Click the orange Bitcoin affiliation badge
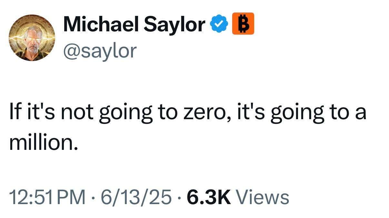Screen dimensions: 389x218 click(243, 24)
